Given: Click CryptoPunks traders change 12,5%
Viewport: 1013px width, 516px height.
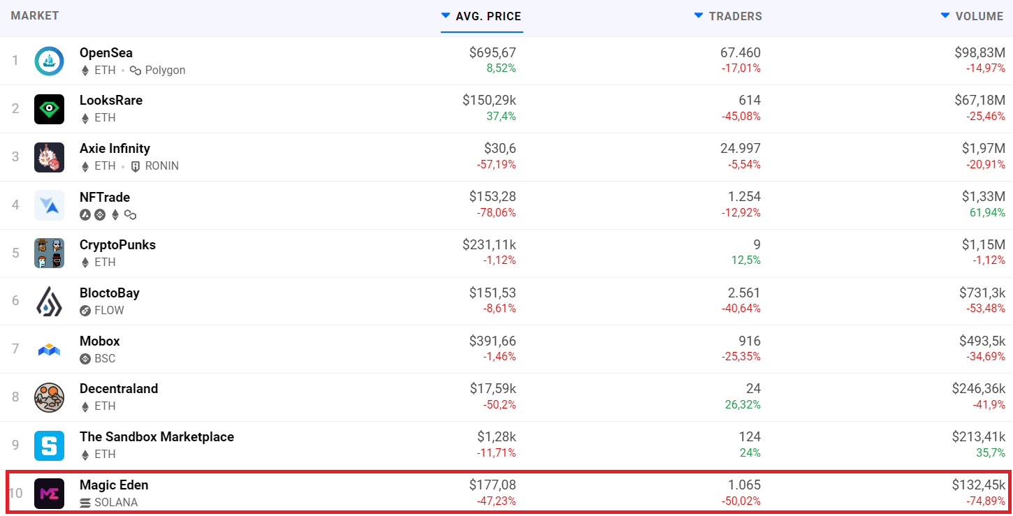Looking at the screenshot, I should pos(746,260).
